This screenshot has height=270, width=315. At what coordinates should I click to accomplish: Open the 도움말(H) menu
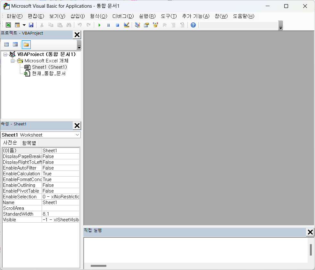coord(244,16)
